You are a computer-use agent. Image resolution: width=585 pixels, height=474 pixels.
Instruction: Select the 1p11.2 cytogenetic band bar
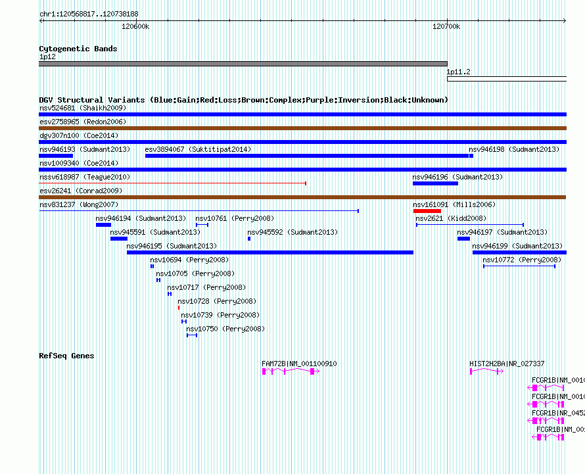pos(507,79)
